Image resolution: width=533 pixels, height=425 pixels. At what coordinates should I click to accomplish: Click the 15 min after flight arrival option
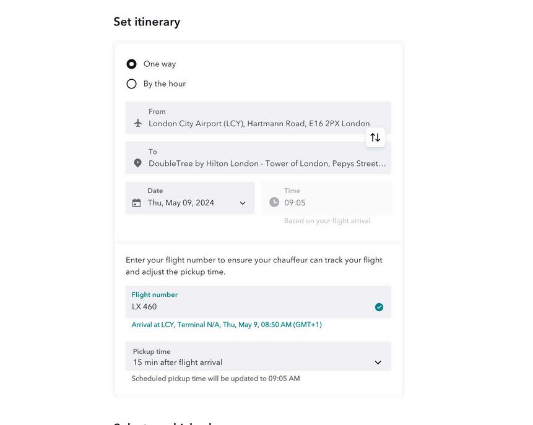point(178,363)
